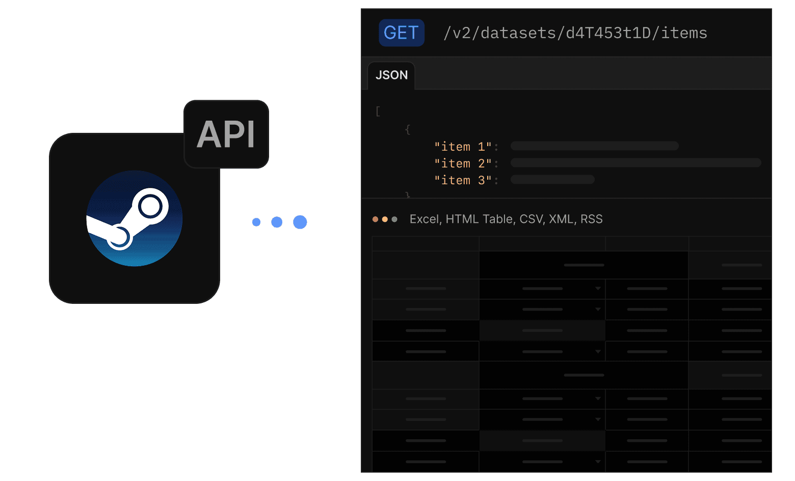The image size is (795, 481).
Task: Click the "item 1" key
Action: click(x=463, y=147)
